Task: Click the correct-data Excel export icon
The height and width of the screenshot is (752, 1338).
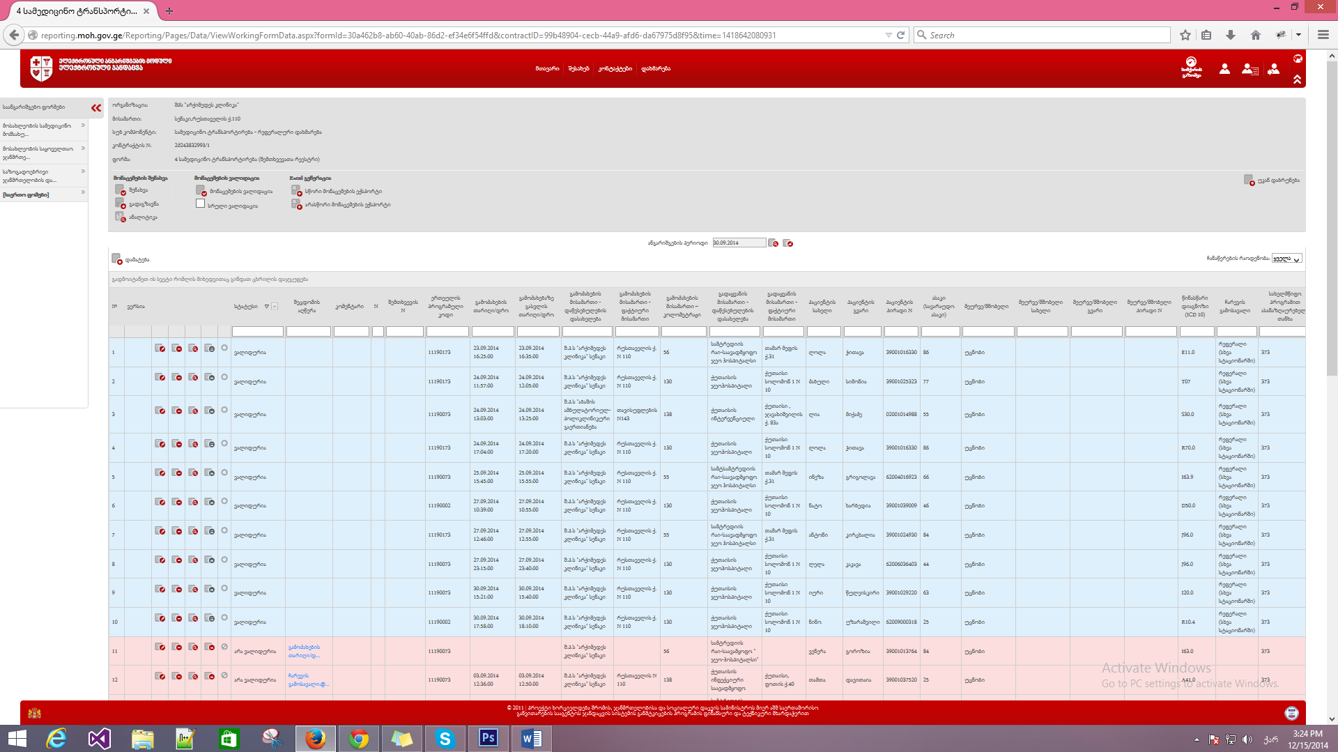Action: click(x=296, y=190)
